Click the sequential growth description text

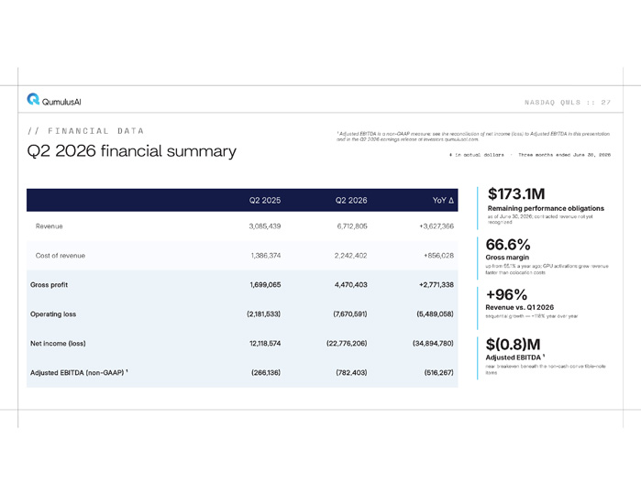(532, 316)
